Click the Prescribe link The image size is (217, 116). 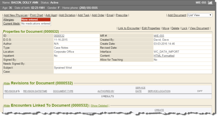(x=122, y=15)
